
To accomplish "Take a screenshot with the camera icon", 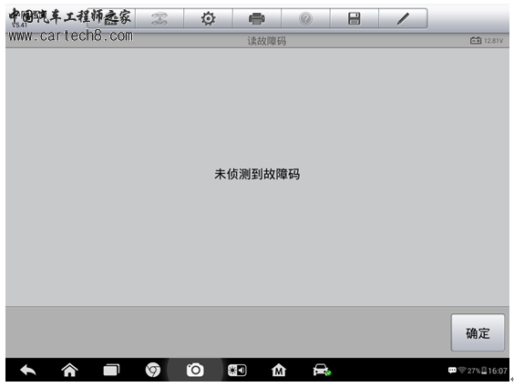I will point(195,371).
